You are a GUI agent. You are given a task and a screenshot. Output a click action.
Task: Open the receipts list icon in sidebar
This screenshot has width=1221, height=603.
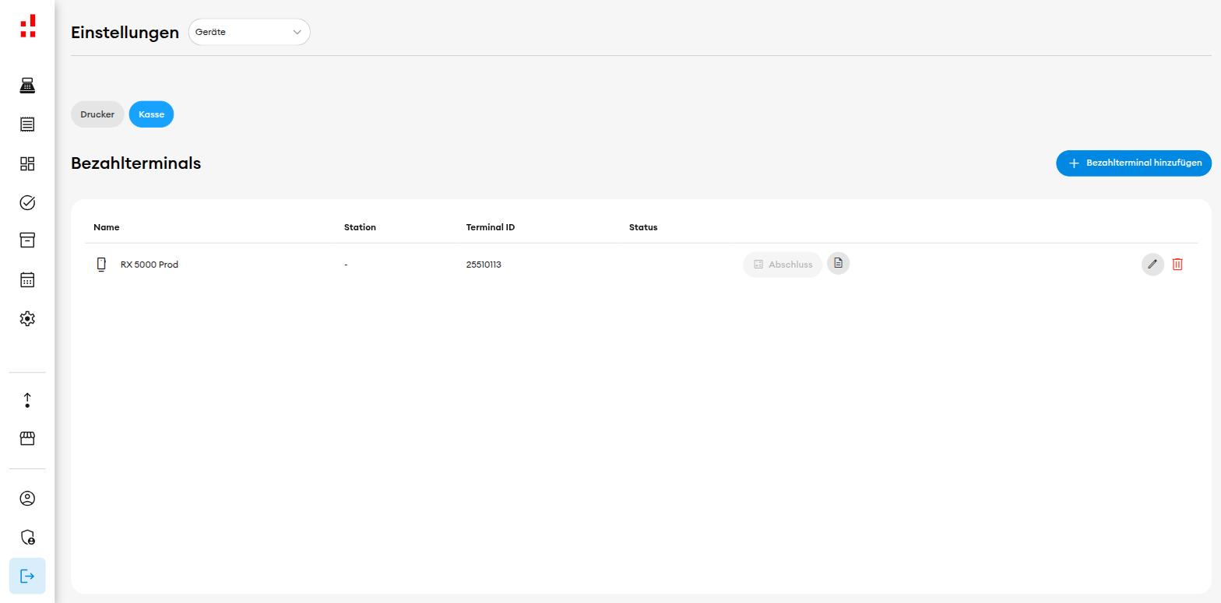click(x=27, y=124)
